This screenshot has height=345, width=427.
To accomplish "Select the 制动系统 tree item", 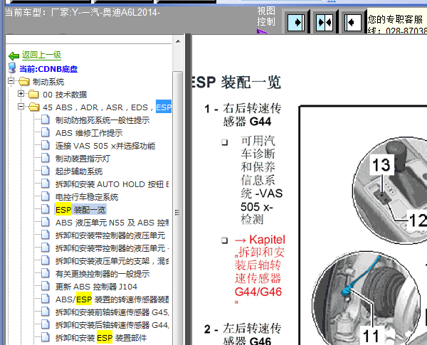I will (48, 82).
